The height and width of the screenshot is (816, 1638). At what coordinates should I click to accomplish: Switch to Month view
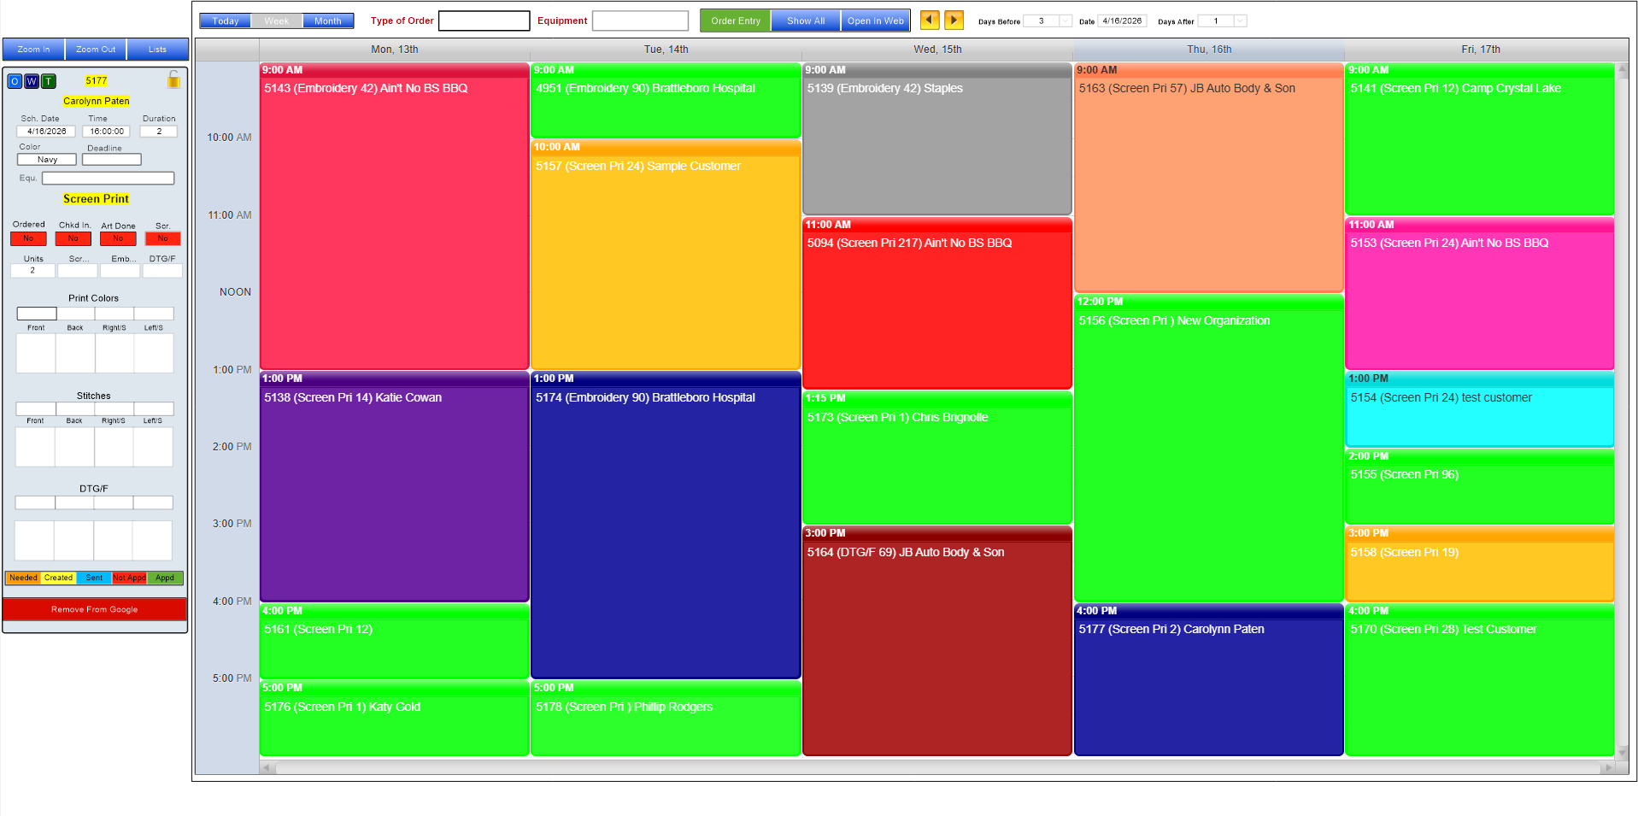[x=328, y=21]
